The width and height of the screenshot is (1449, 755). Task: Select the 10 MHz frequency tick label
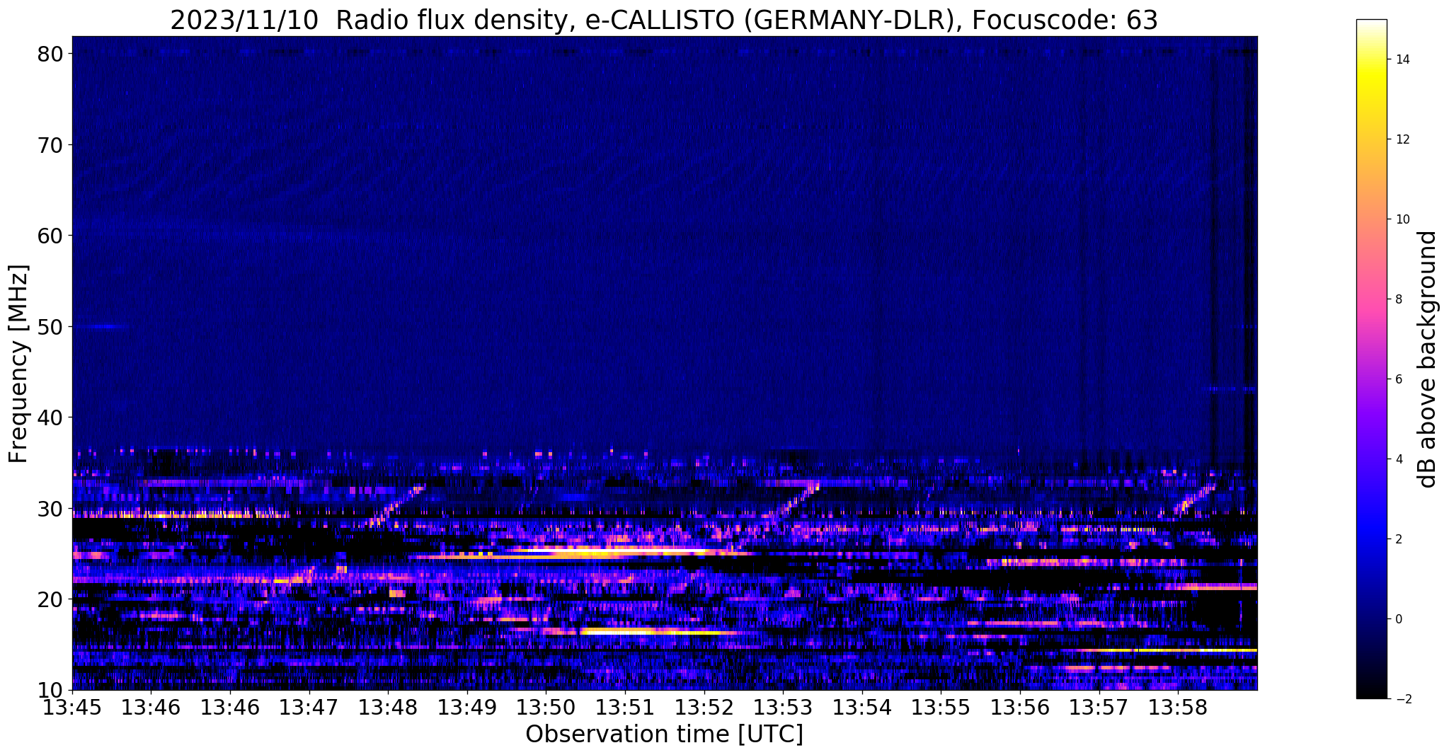coord(52,690)
